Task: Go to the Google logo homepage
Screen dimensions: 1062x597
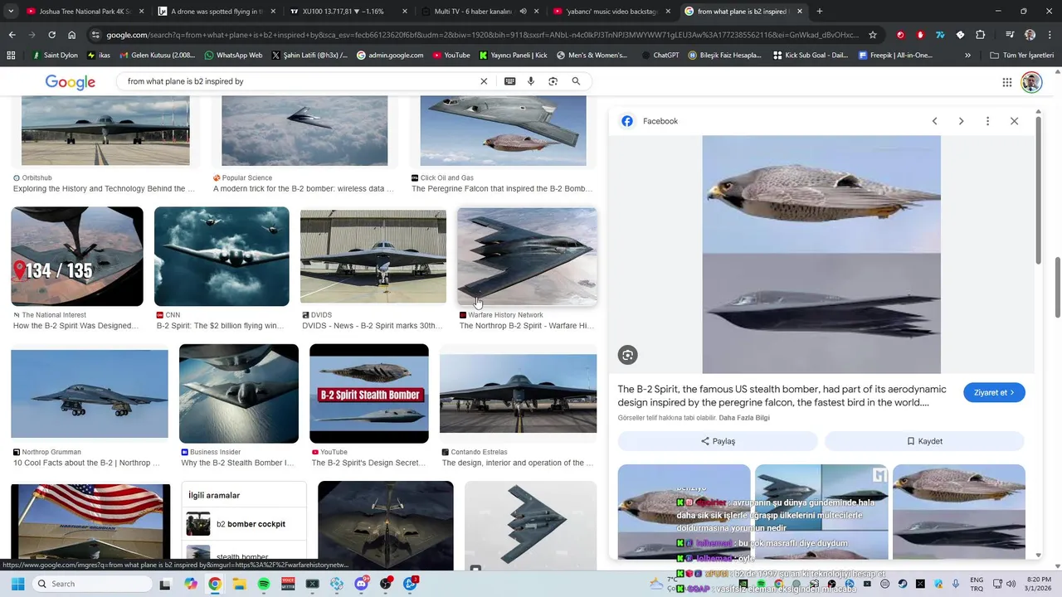Action: (x=70, y=82)
